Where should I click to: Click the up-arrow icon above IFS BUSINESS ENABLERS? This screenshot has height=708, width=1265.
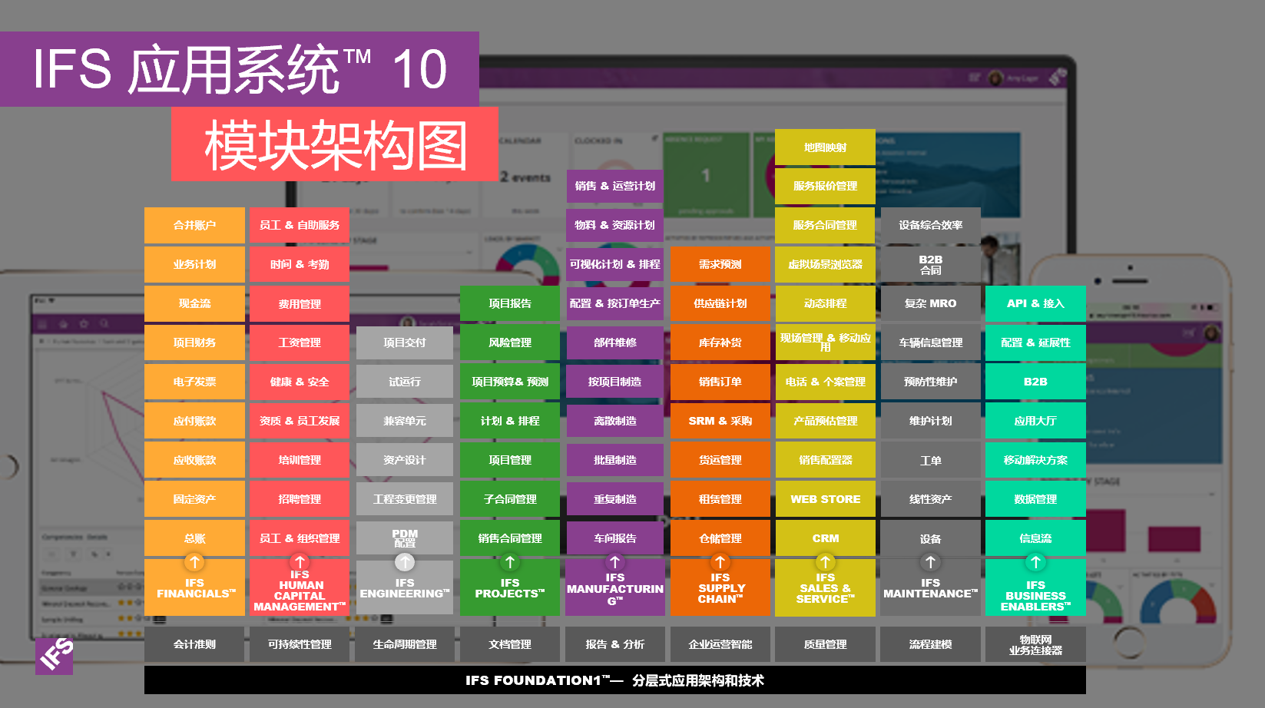point(1035,562)
